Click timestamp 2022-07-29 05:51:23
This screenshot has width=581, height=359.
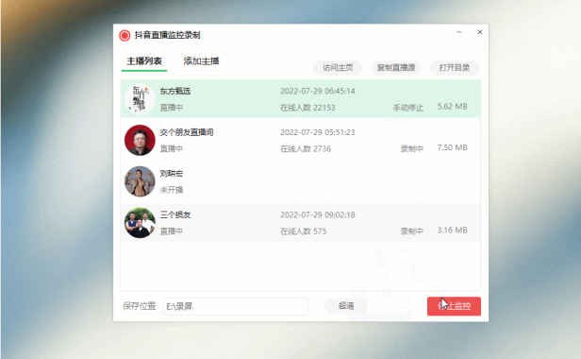318,132
